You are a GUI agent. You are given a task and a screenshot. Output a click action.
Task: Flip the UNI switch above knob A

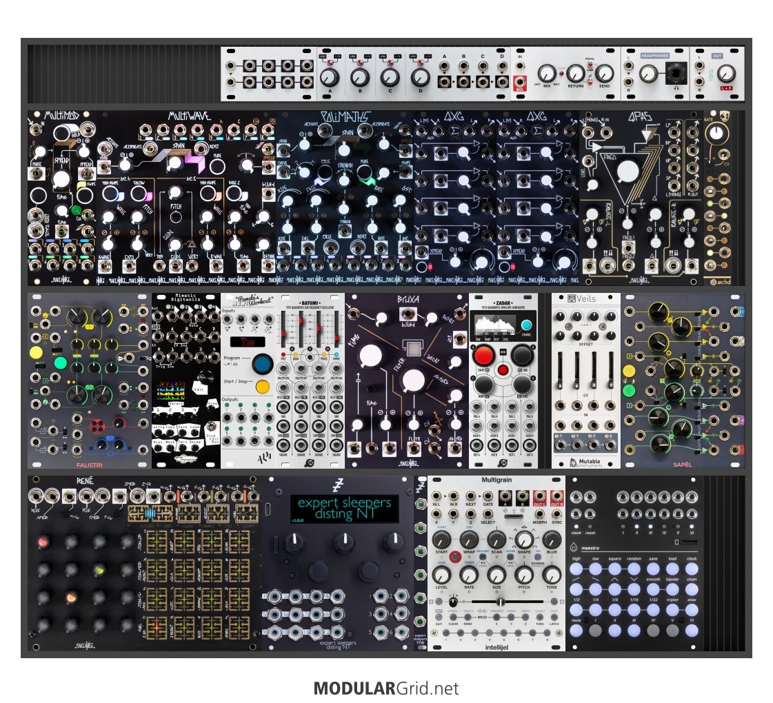[x=330, y=63]
